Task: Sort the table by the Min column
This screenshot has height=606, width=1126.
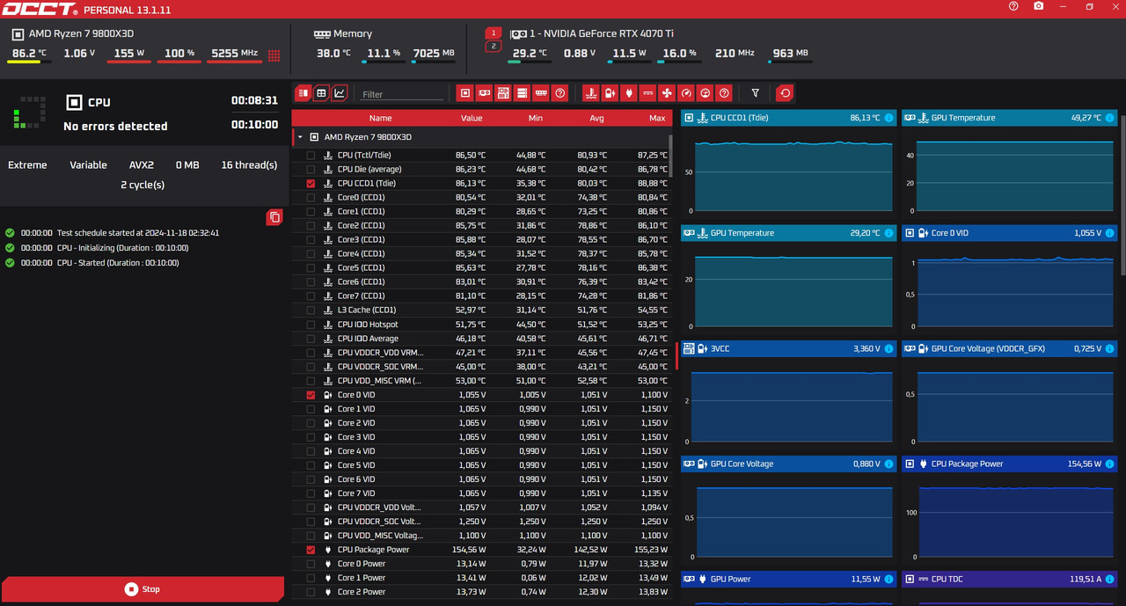Action: [x=535, y=118]
